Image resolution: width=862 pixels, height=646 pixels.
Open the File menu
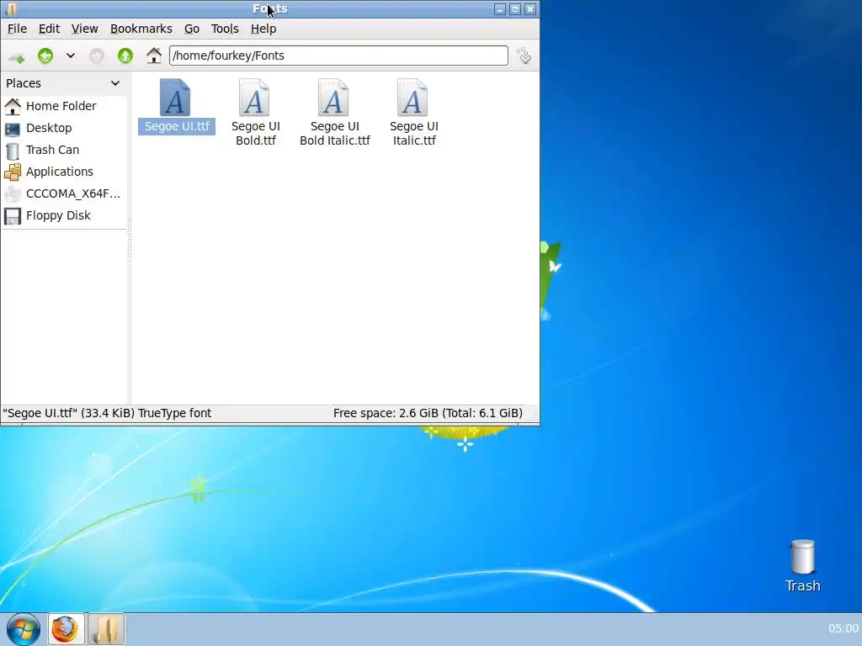[17, 29]
